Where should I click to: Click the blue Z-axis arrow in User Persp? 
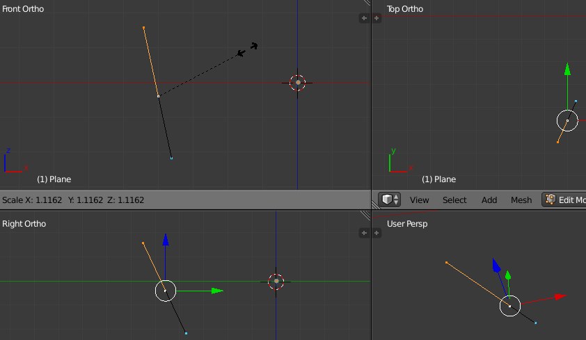(496, 265)
